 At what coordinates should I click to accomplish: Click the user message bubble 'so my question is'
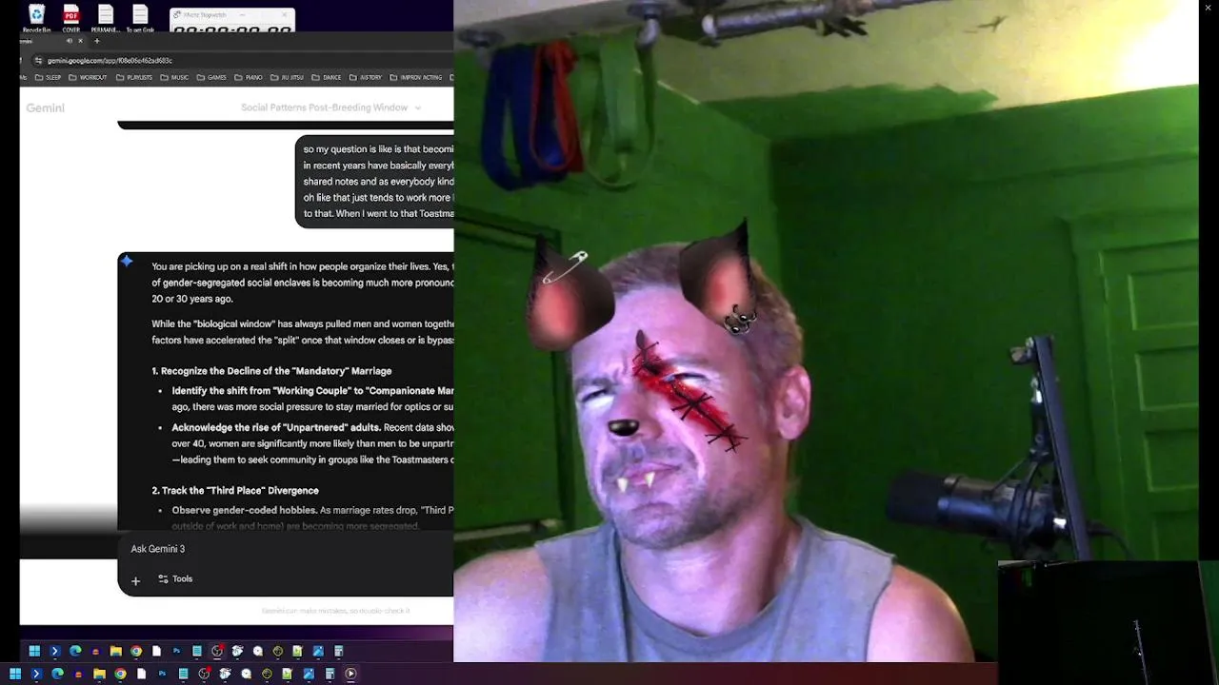point(375,181)
